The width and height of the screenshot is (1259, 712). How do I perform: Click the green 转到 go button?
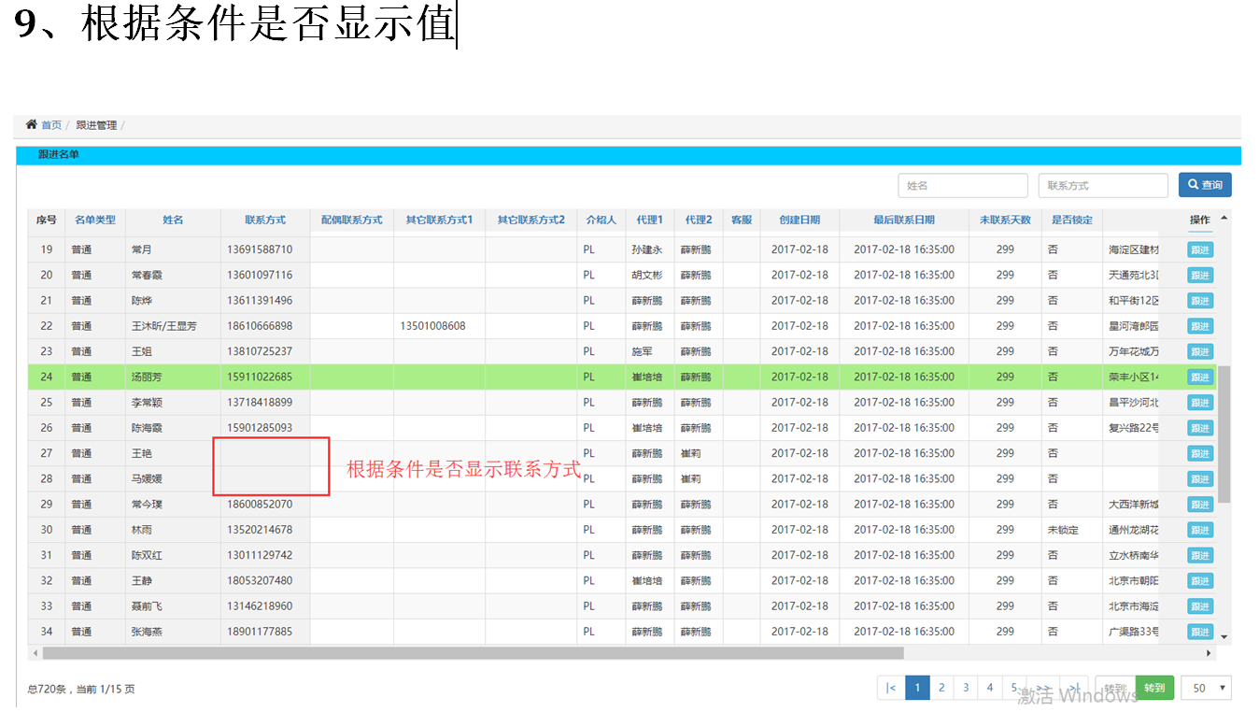point(1154,688)
